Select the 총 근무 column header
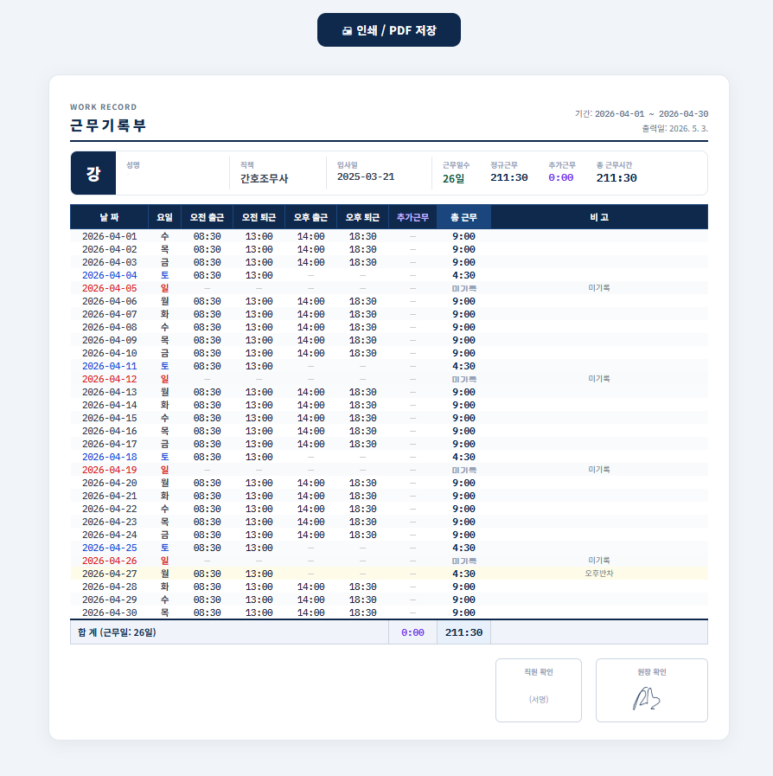Image resolution: width=773 pixels, height=776 pixels. pos(464,217)
